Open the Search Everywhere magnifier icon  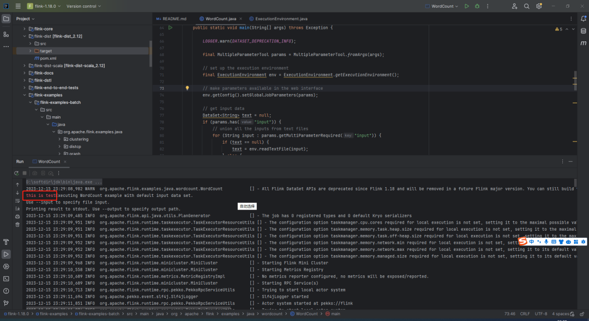tap(526, 6)
